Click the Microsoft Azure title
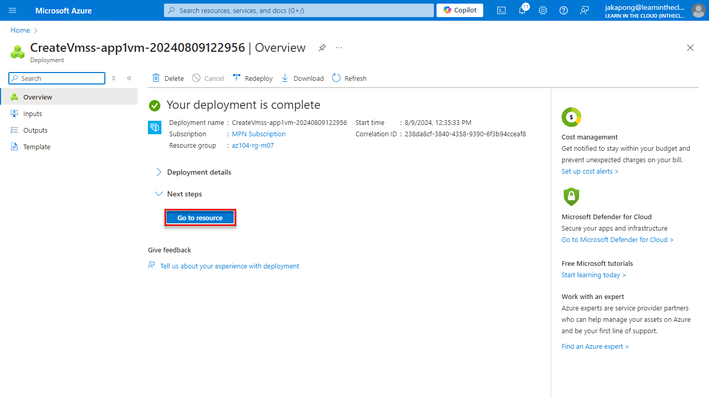The image size is (709, 398). (x=63, y=10)
